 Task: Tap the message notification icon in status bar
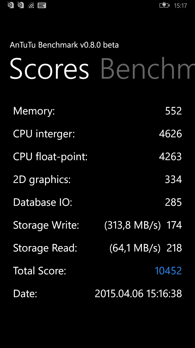(42, 5)
